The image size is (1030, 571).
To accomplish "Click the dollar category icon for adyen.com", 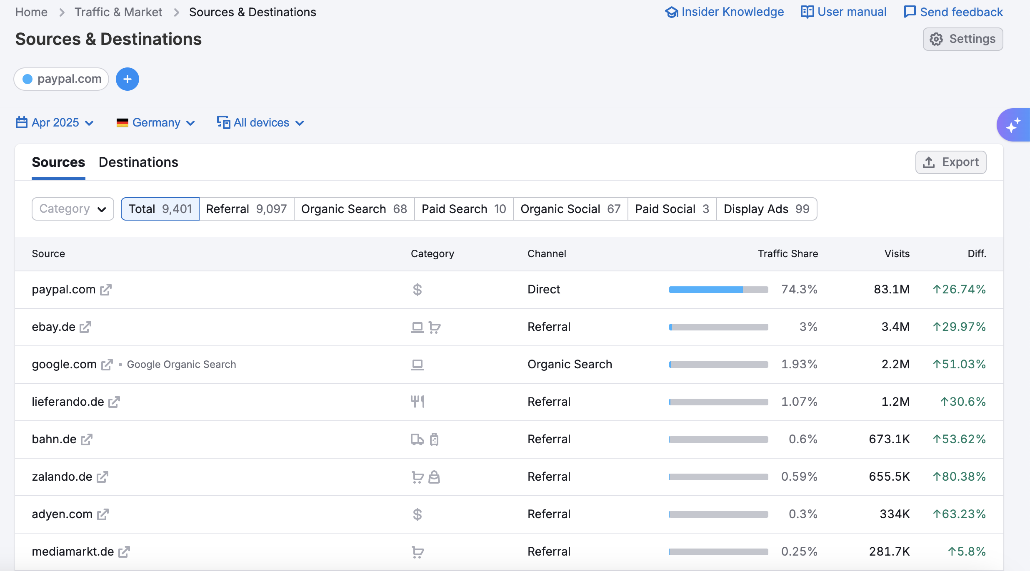I will click(x=417, y=514).
